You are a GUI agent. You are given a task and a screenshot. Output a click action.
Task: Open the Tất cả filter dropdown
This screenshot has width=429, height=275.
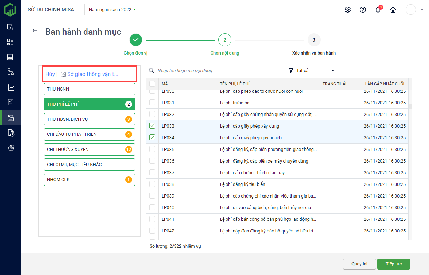[x=312, y=71]
